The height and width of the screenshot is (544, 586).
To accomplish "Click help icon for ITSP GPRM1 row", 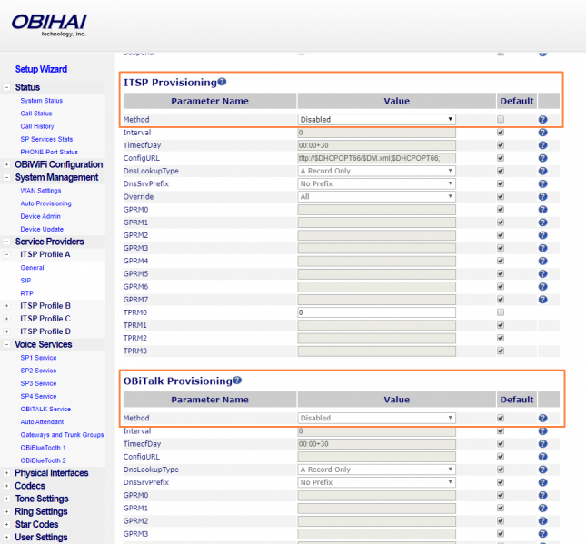I will point(542,223).
